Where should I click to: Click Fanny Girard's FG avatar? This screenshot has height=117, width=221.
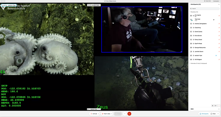click(191, 39)
